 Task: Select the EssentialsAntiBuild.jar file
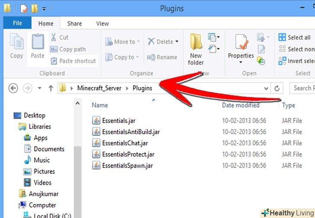(x=126, y=132)
